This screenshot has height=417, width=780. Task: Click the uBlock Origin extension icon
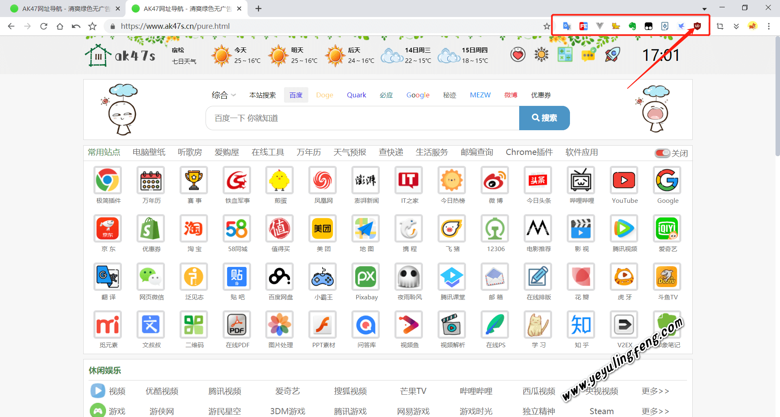point(697,26)
